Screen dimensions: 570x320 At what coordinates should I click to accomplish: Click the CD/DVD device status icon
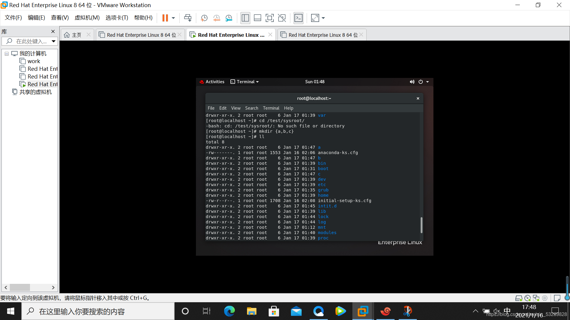click(528, 298)
